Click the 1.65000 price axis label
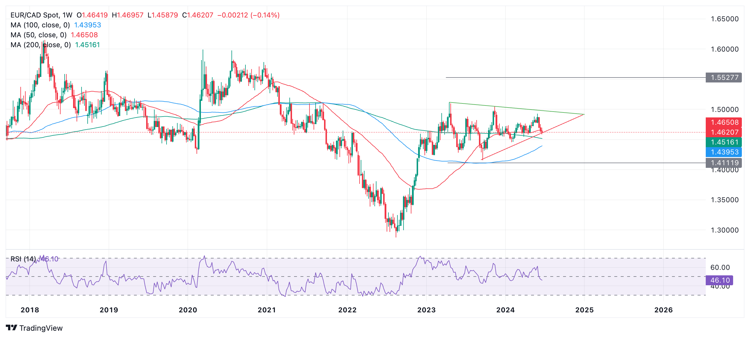Viewport: 750px width, 338px height. 724,19
